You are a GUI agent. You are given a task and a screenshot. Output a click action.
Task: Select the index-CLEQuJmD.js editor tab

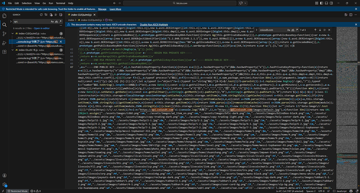(x=82, y=15)
